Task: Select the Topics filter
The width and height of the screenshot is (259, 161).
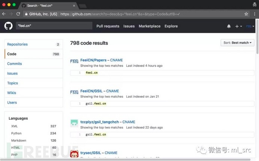Action: (34, 83)
